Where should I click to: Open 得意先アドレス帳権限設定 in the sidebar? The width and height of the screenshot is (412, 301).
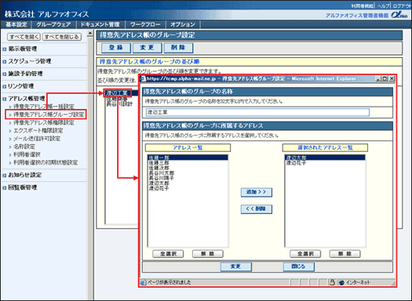click(x=44, y=122)
